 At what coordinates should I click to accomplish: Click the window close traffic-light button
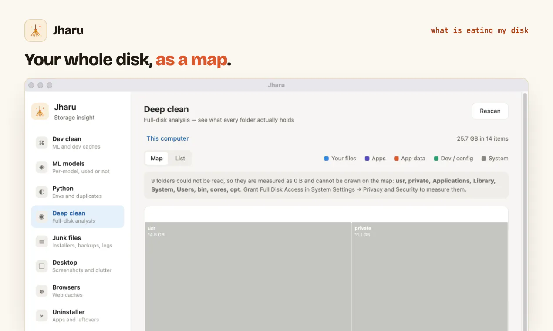tap(31, 85)
